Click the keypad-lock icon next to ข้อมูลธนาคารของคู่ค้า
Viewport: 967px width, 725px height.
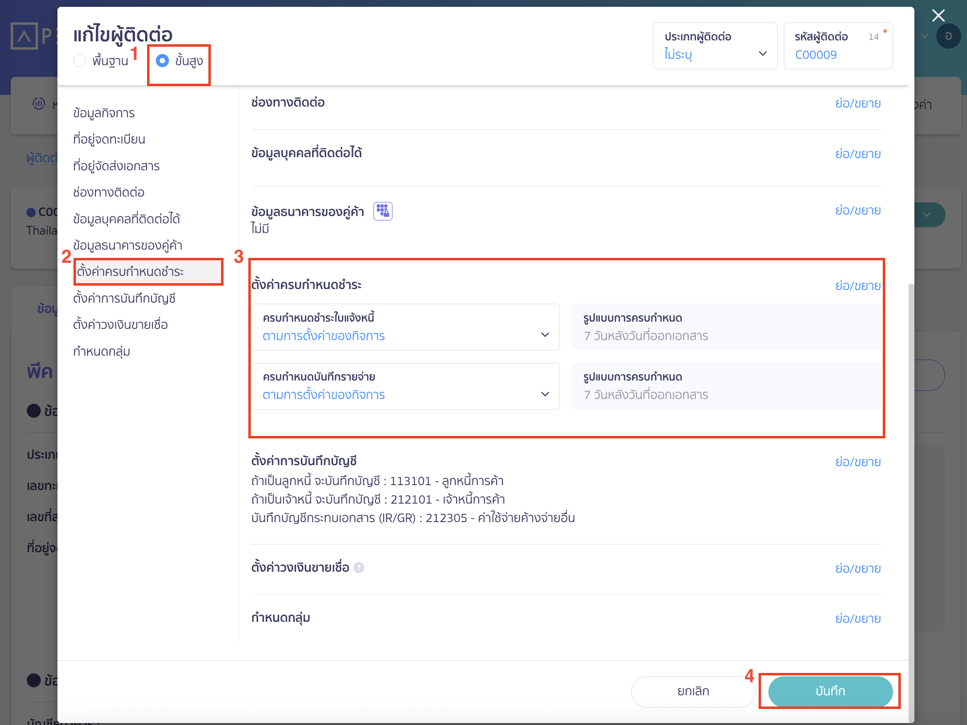tap(383, 211)
